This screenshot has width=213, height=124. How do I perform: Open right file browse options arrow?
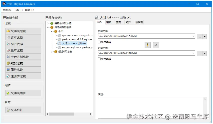pos(205,54)
